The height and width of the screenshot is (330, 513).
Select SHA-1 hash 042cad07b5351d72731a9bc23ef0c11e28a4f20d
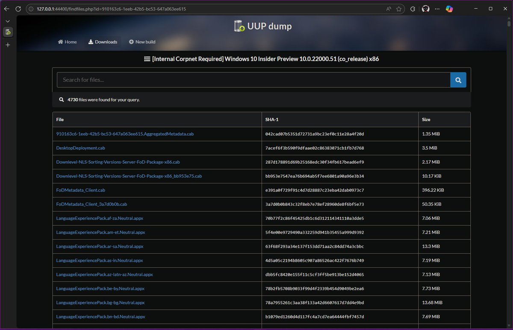pos(315,134)
